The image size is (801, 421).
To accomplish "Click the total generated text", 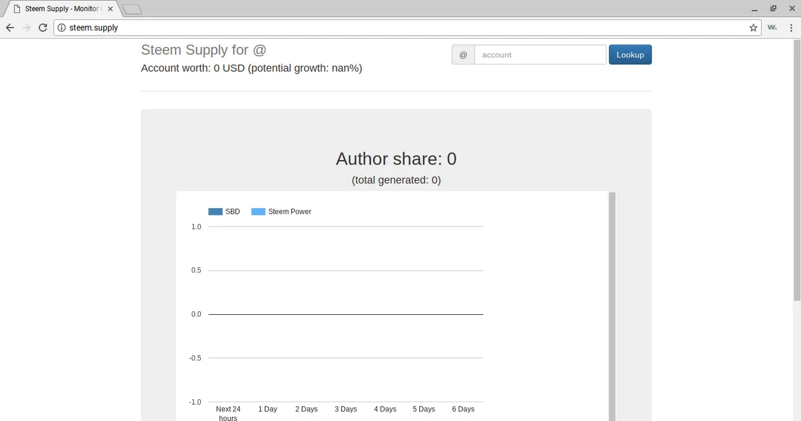I will click(396, 180).
